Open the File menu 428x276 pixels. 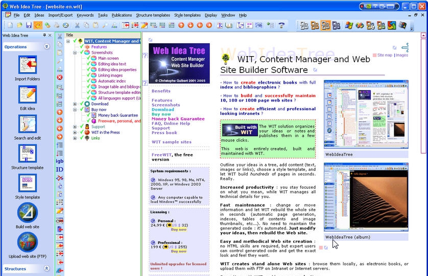17,15
